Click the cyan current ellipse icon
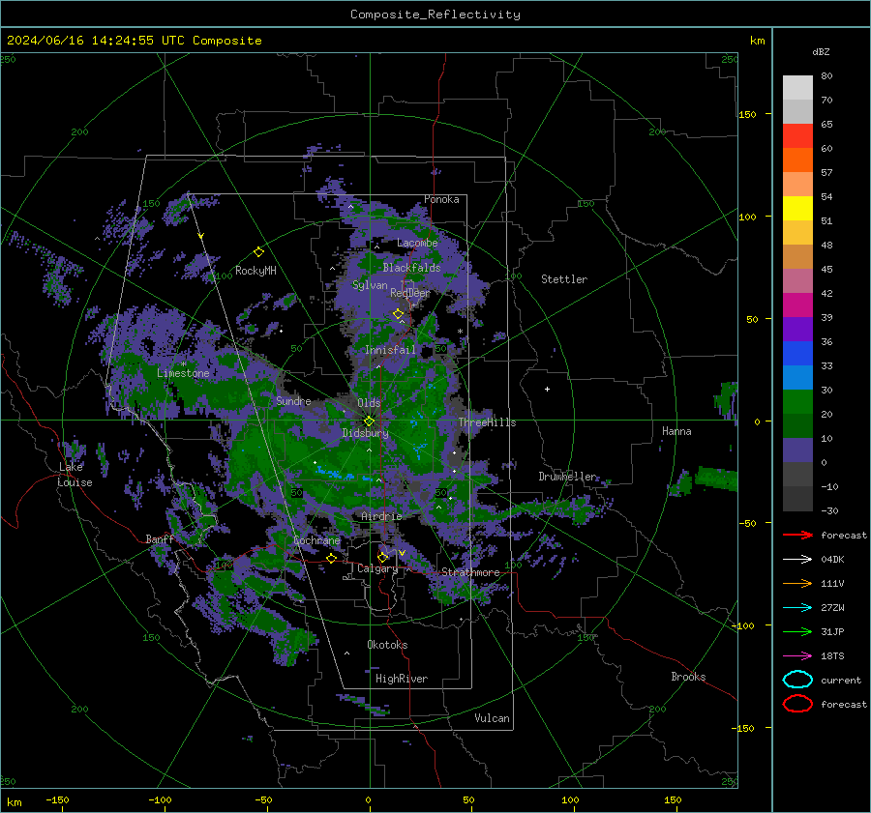 pyautogui.click(x=797, y=680)
